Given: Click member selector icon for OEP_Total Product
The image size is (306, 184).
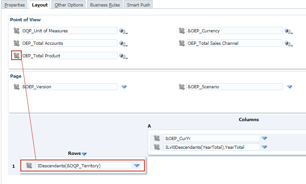Looking at the screenshot, I should pos(16,55).
